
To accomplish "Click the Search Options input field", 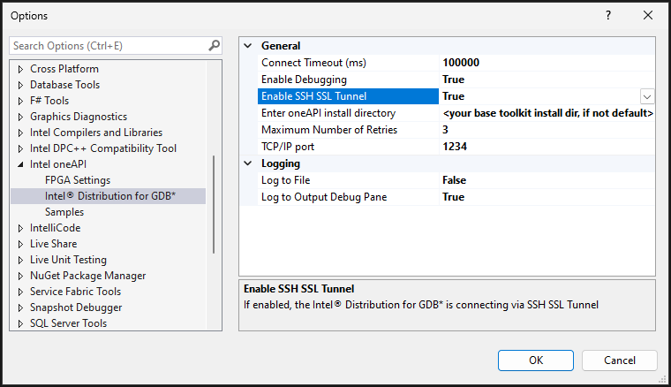I will (106, 45).
